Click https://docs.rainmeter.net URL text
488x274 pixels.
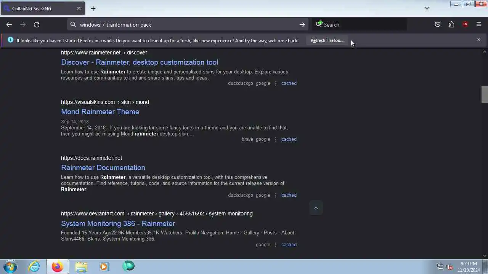(91, 158)
